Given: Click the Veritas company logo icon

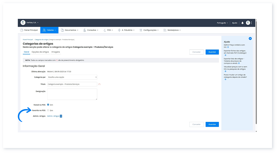Looking at the screenshot, I should coord(23,22).
